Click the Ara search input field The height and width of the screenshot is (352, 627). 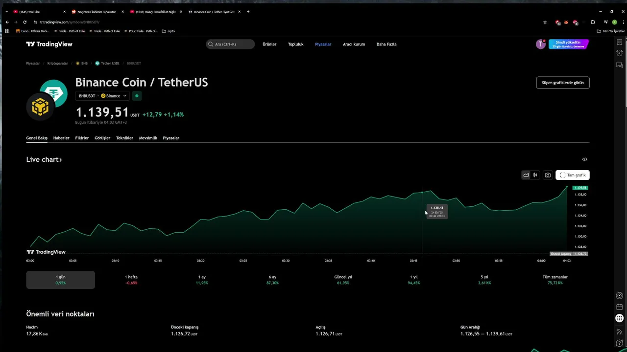click(230, 44)
